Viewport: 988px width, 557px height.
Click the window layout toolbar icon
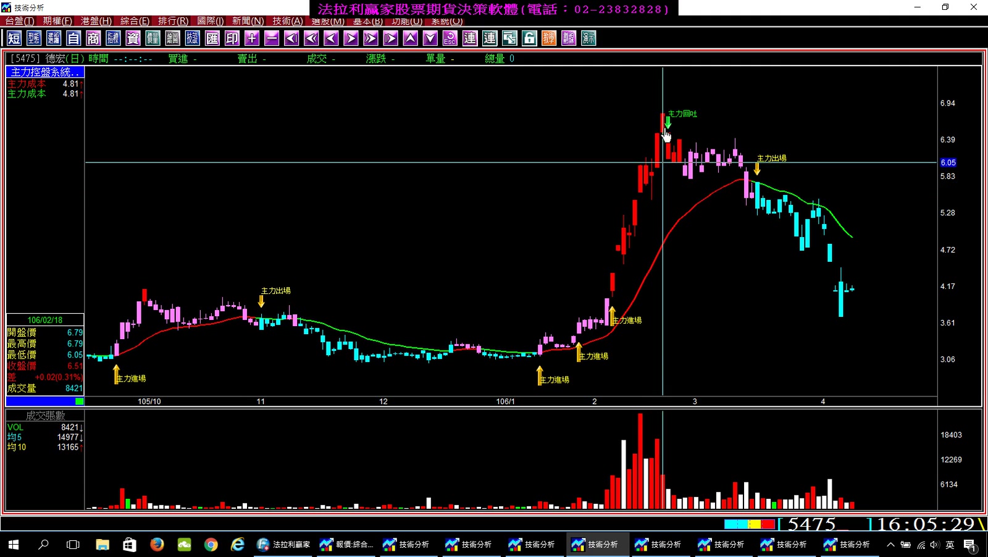click(509, 38)
